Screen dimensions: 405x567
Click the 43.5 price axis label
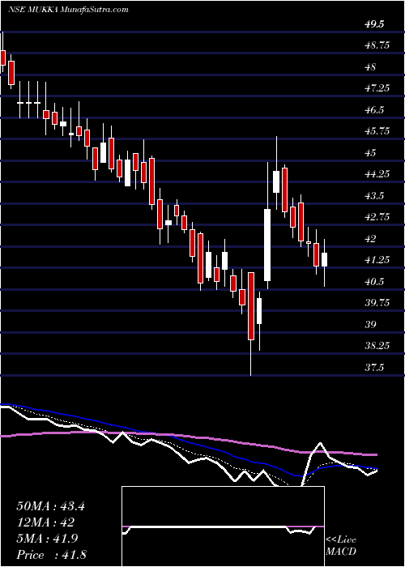[374, 196]
